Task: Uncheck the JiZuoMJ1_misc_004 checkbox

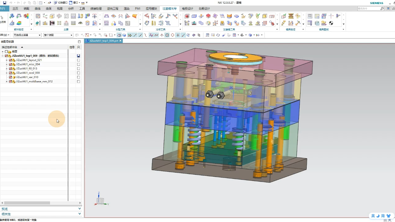Action: pos(10,64)
